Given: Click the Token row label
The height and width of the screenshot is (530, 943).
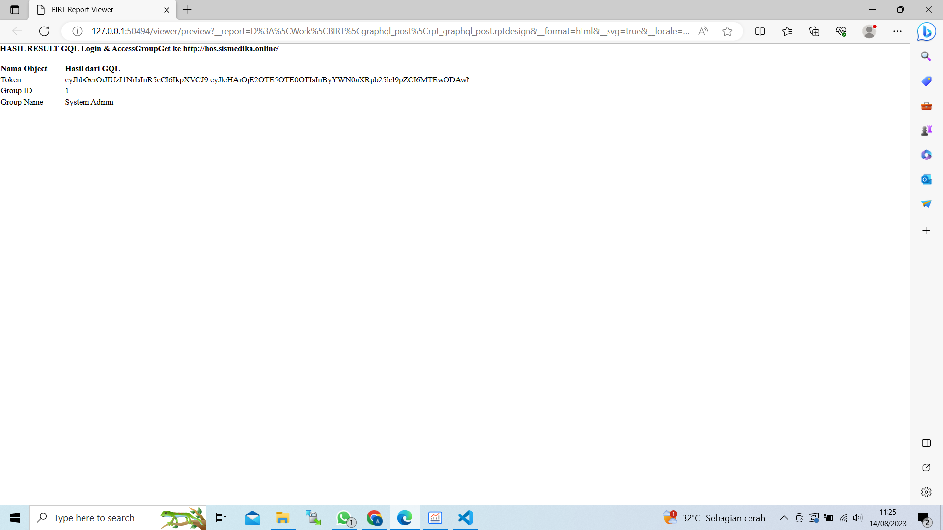Looking at the screenshot, I should pos(11,80).
